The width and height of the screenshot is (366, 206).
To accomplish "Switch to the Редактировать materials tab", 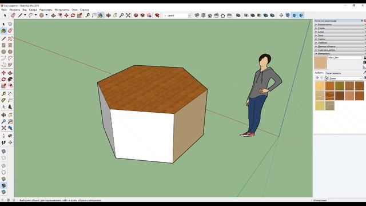I will (x=333, y=73).
